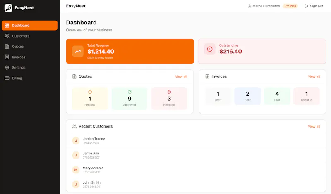This screenshot has width=331, height=194.
Task: Click John Smith's avatar initial
Action: tap(76, 185)
